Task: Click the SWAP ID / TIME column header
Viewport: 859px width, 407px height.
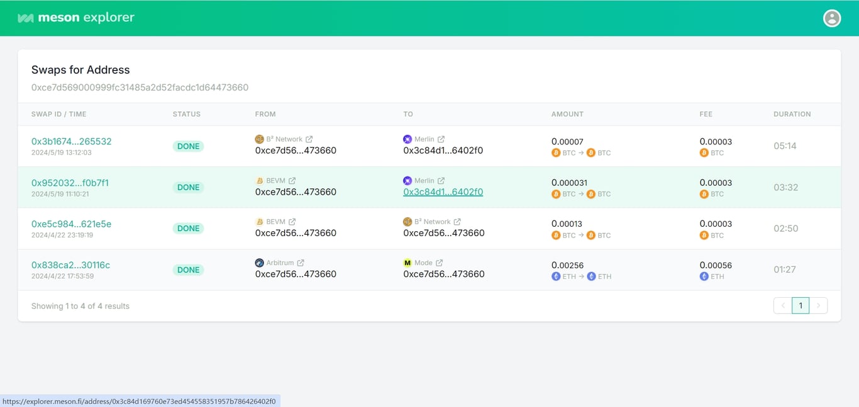Action: pyautogui.click(x=59, y=114)
